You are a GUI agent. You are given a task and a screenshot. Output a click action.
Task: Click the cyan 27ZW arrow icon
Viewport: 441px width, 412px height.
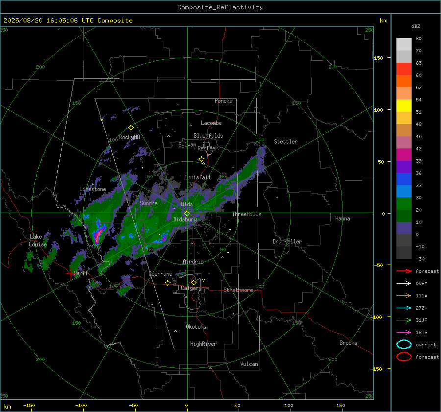(x=404, y=308)
